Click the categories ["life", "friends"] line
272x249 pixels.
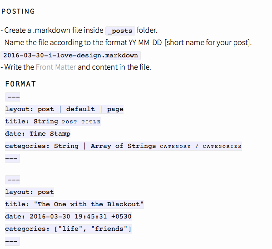pos(69,229)
